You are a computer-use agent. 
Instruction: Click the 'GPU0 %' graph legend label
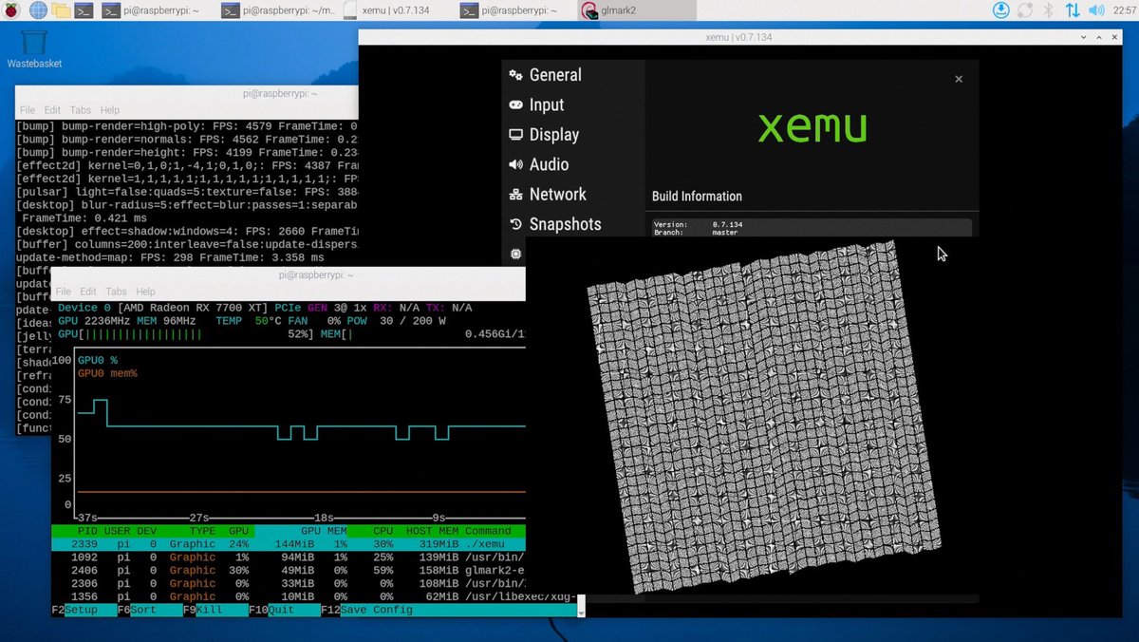pyautogui.click(x=98, y=361)
